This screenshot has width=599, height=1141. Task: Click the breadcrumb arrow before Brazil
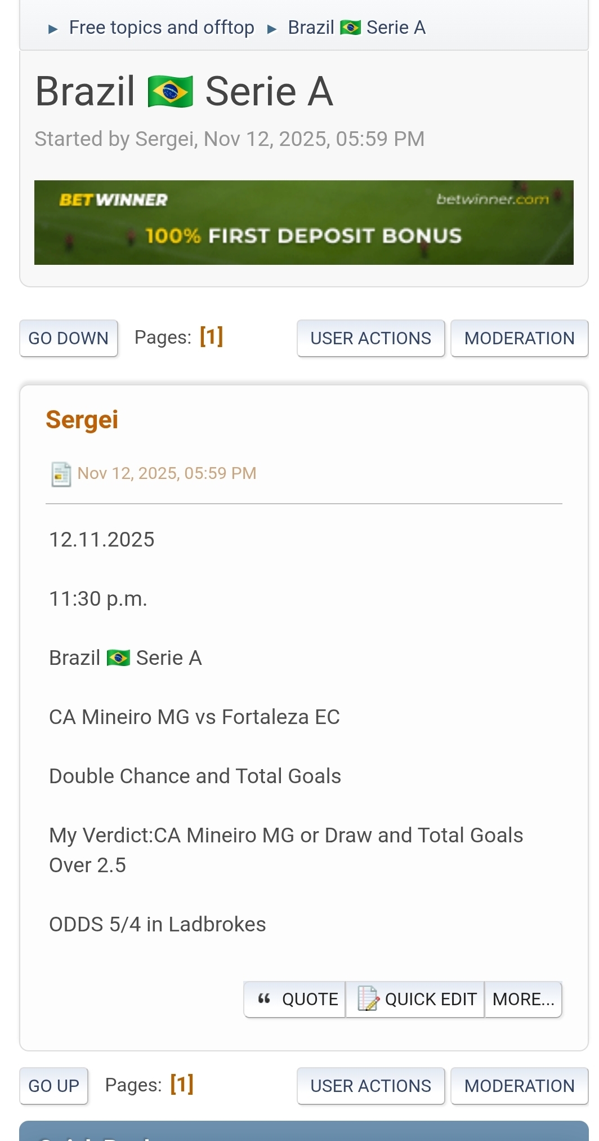coord(272,29)
